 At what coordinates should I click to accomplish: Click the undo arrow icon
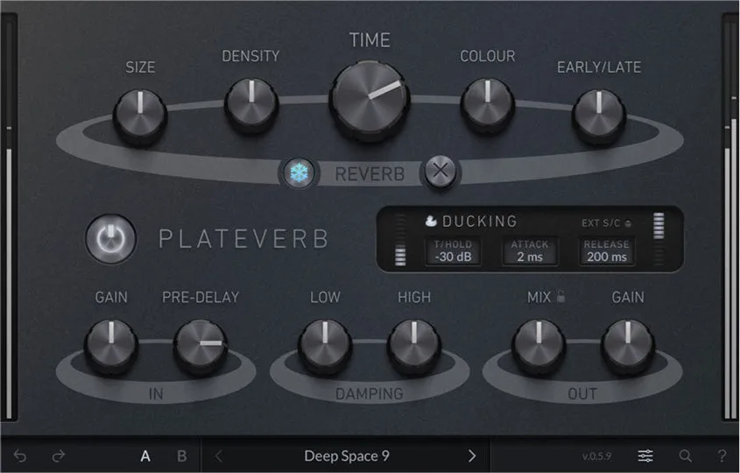pos(20,456)
